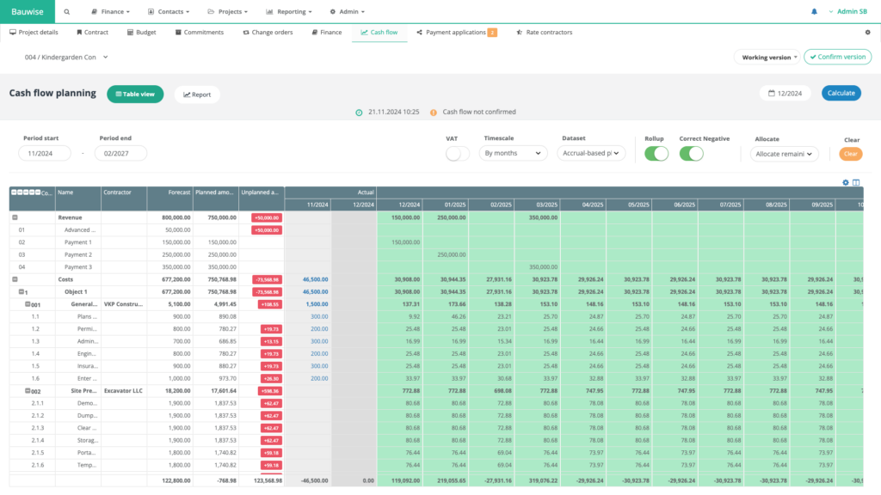The image size is (881, 495).
Task: Select the 'VKP Constru...' contractor cell
Action: click(x=123, y=304)
